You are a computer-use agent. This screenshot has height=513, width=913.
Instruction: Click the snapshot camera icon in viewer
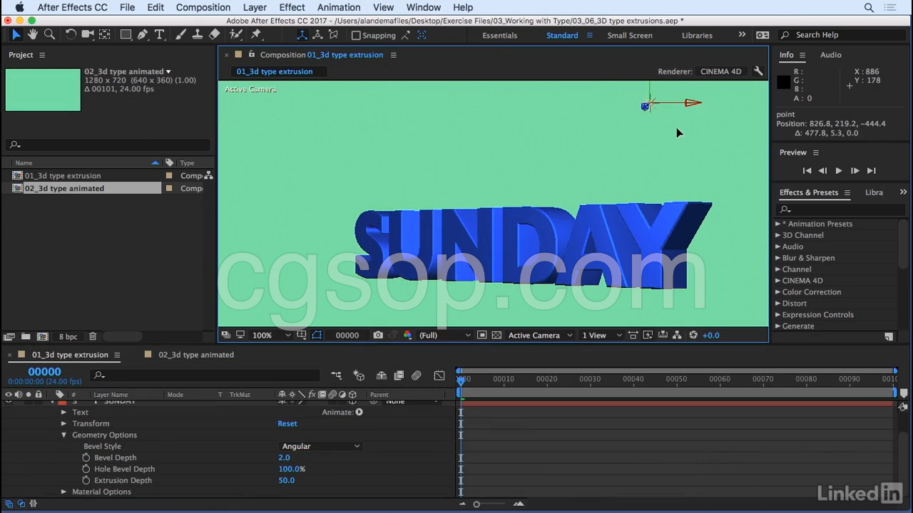point(378,336)
